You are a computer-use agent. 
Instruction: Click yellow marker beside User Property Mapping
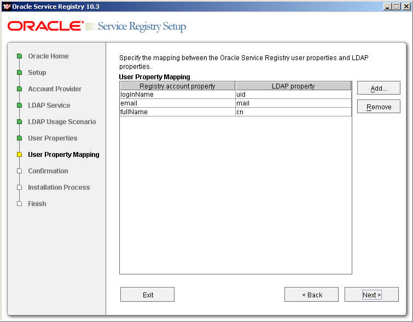[19, 155]
